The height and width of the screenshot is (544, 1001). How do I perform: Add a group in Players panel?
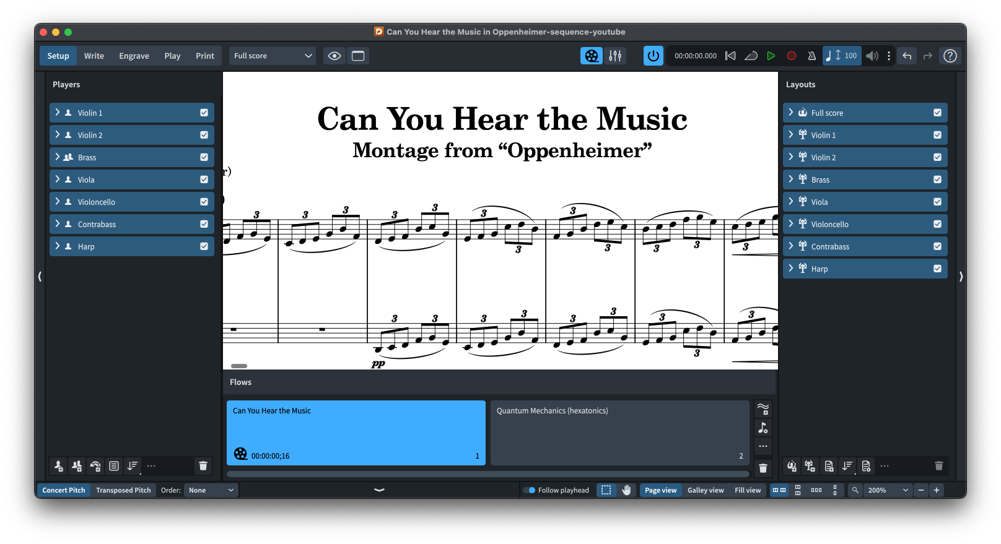[x=114, y=466]
